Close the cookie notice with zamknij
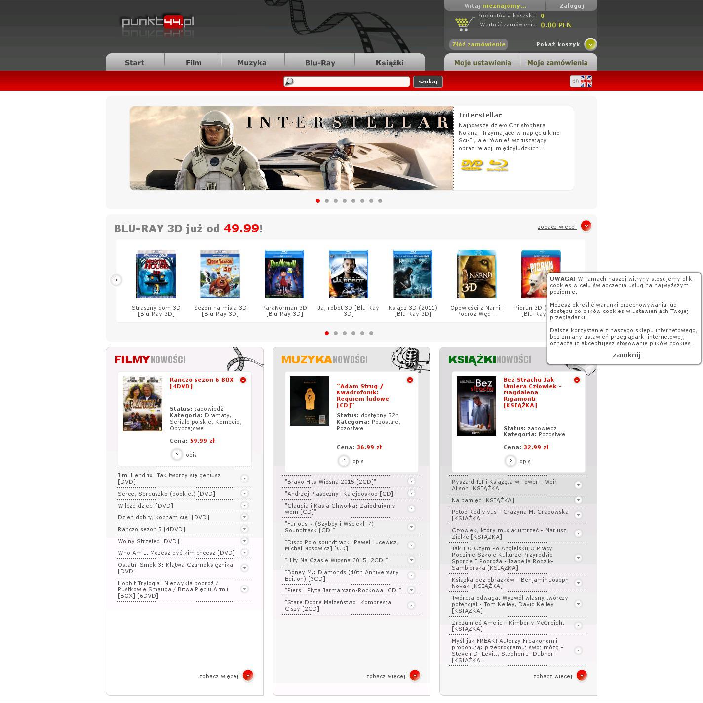 pos(626,355)
